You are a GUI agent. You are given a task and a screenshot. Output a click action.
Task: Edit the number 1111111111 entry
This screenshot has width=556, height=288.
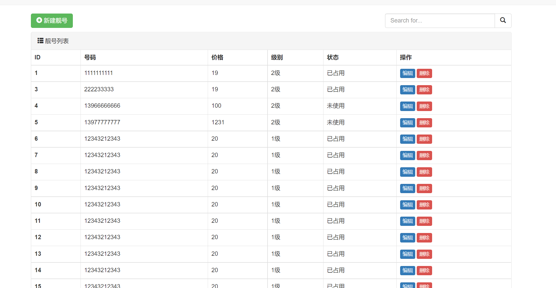407,73
